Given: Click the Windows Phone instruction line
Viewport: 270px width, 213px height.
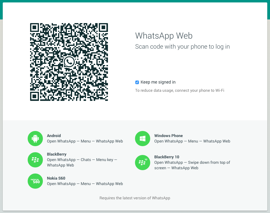Looking at the screenshot, I should point(192,141).
